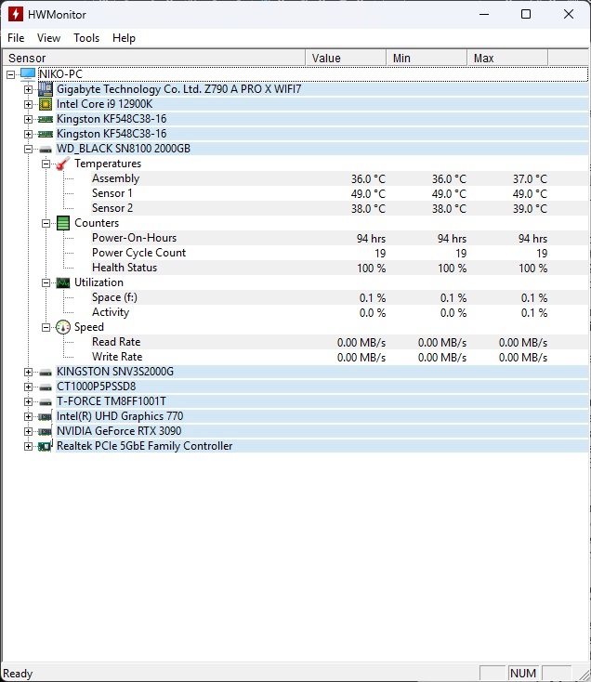This screenshot has height=682, width=591.
Task: Collapse the NIKO-PC root node
Action: pos(10,75)
